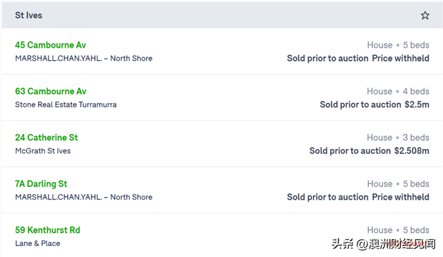Click the watermark text at bottom right
This screenshot has height=257, width=443.
(x=383, y=244)
